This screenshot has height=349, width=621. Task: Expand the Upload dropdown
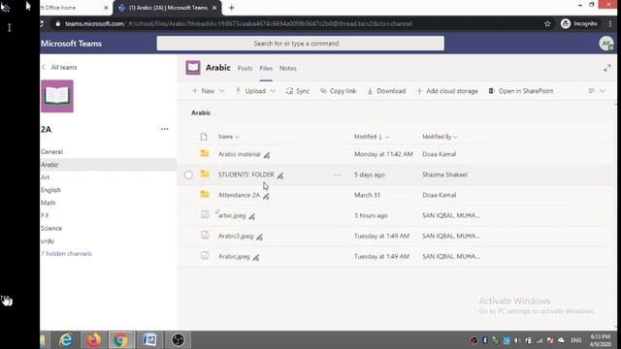(x=273, y=91)
